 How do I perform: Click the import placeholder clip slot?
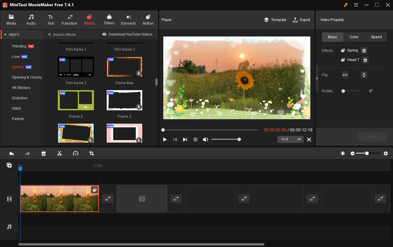coord(142,199)
